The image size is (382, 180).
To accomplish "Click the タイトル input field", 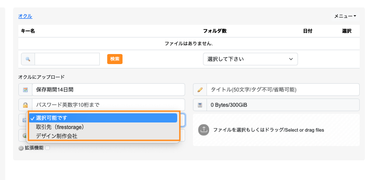I will click(283, 90).
